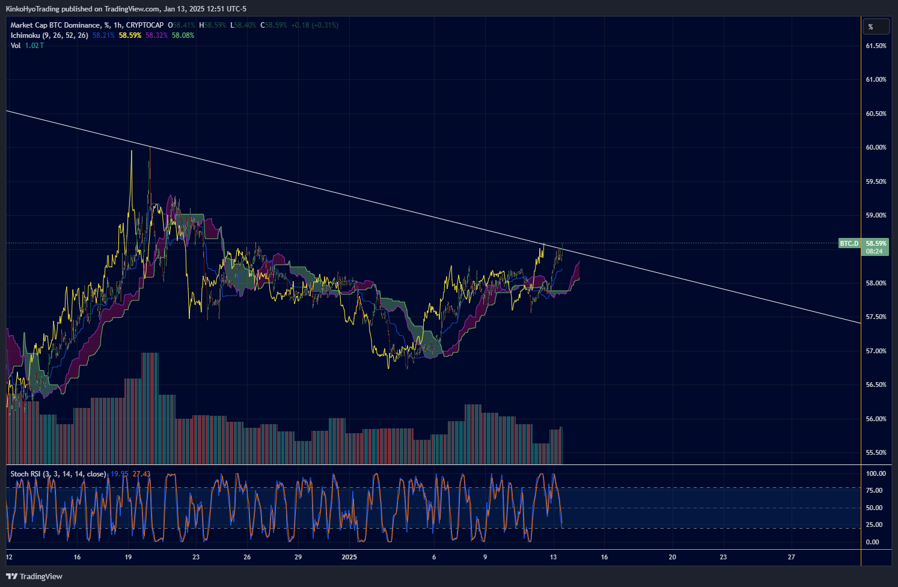Click date 20 on the time axis

coord(672,557)
